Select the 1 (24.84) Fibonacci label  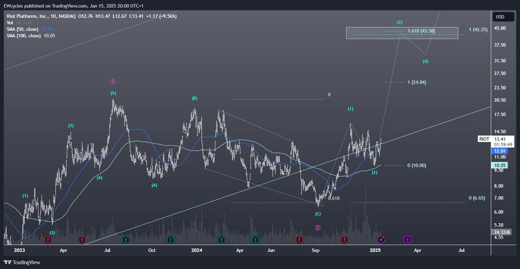[x=417, y=82]
